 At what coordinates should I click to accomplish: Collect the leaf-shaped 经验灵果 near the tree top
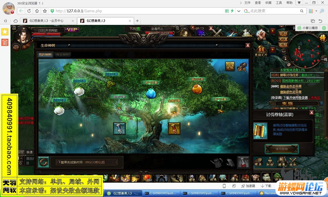coord(111,83)
